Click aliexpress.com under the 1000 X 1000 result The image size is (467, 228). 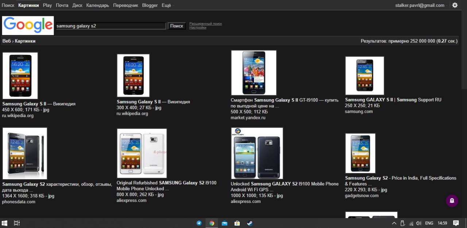pyautogui.click(x=246, y=201)
